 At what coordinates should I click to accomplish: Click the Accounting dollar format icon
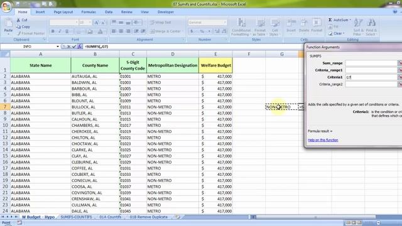coord(192,31)
